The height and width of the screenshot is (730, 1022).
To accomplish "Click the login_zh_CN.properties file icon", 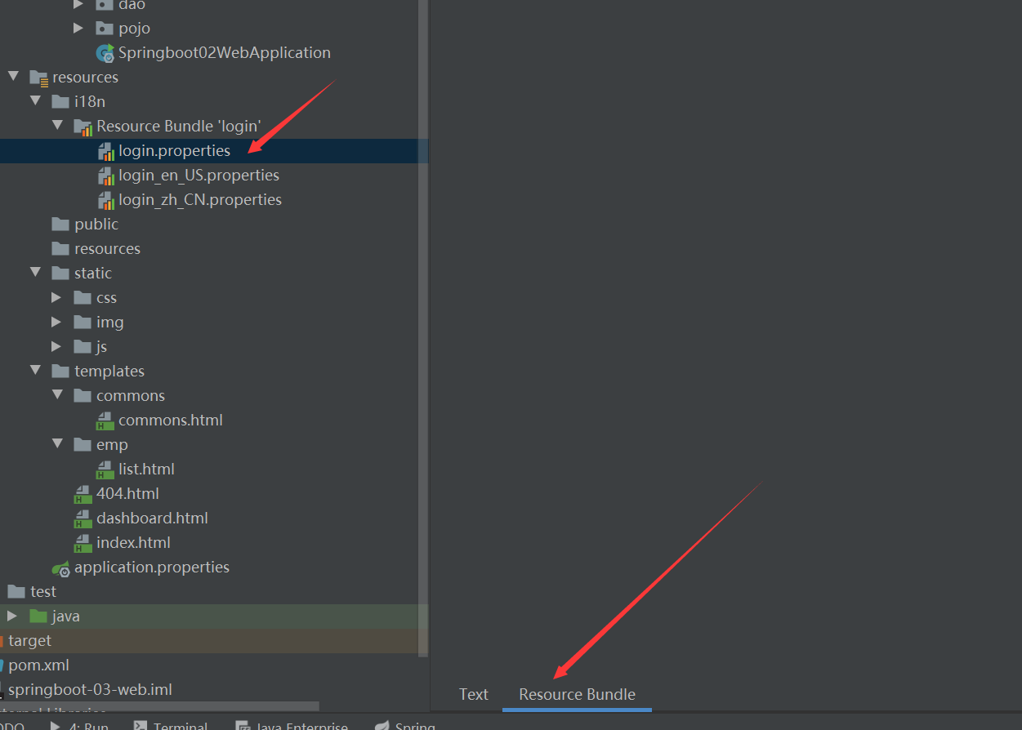I will point(105,200).
